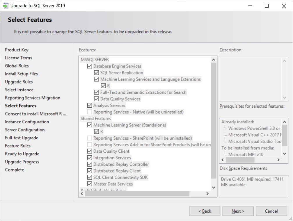Select the Upgrade Rules step
The height and width of the screenshot is (221, 293).
click(x=19, y=82)
